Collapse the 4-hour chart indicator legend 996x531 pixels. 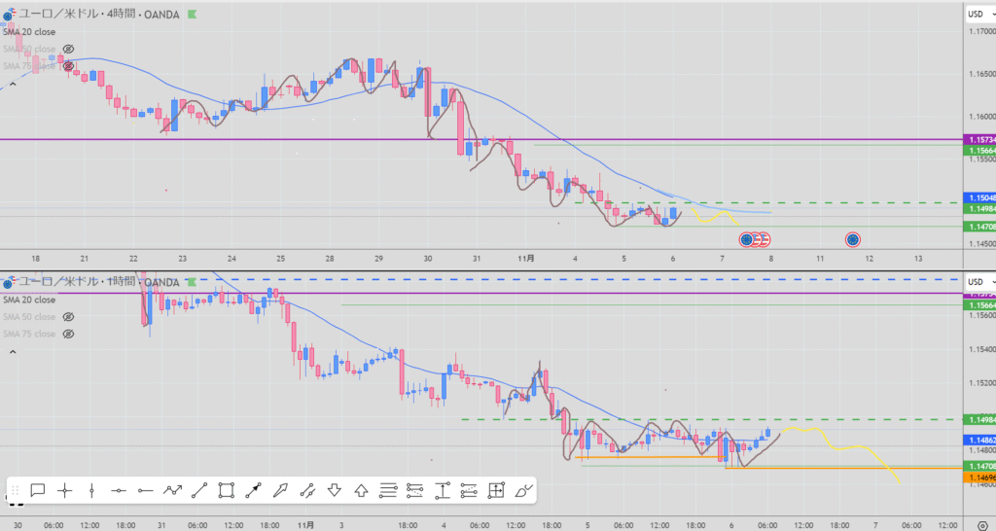[x=13, y=84]
